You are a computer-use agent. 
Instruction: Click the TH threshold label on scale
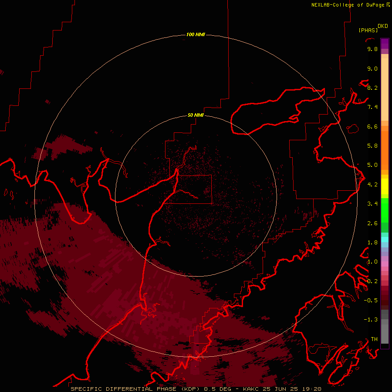(x=374, y=339)
